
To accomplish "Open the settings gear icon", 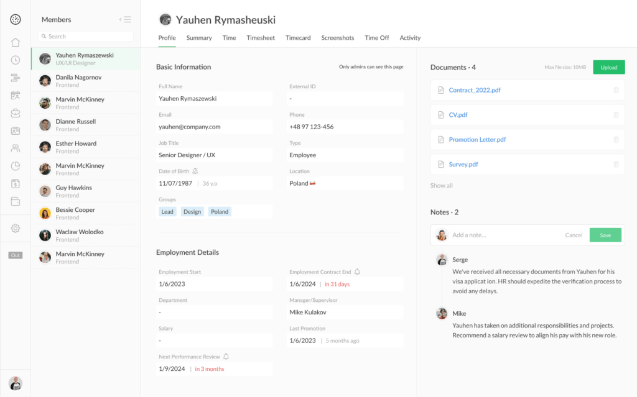I will tap(15, 228).
